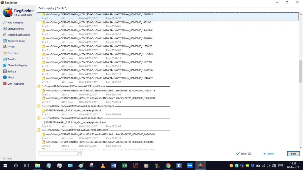This screenshot has width=303, height=170.
Task: Select the entry ending in _1d27f27f
Action: click(x=99, y=62)
